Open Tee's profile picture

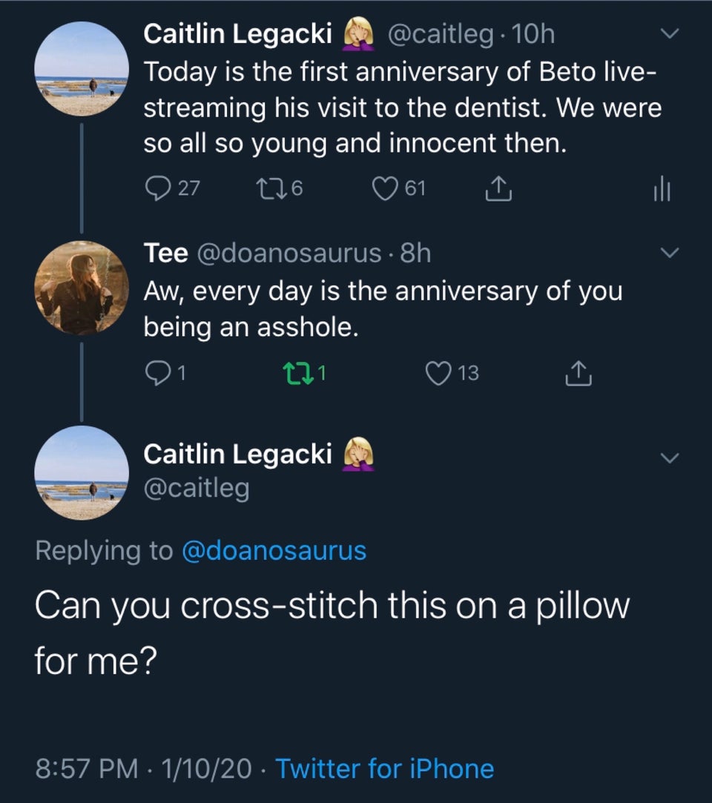[82, 288]
